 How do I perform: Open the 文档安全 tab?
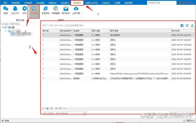(x=106, y=3)
